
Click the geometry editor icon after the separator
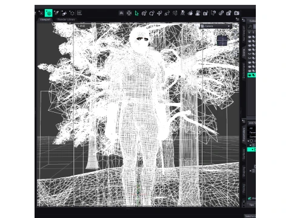tap(213, 13)
